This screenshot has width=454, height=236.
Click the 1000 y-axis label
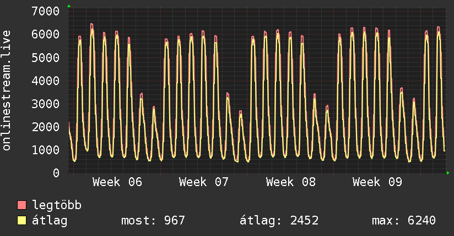tap(46, 150)
